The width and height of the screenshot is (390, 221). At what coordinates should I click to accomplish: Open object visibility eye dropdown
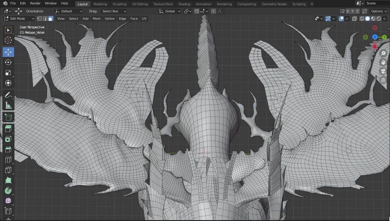coord(319,19)
